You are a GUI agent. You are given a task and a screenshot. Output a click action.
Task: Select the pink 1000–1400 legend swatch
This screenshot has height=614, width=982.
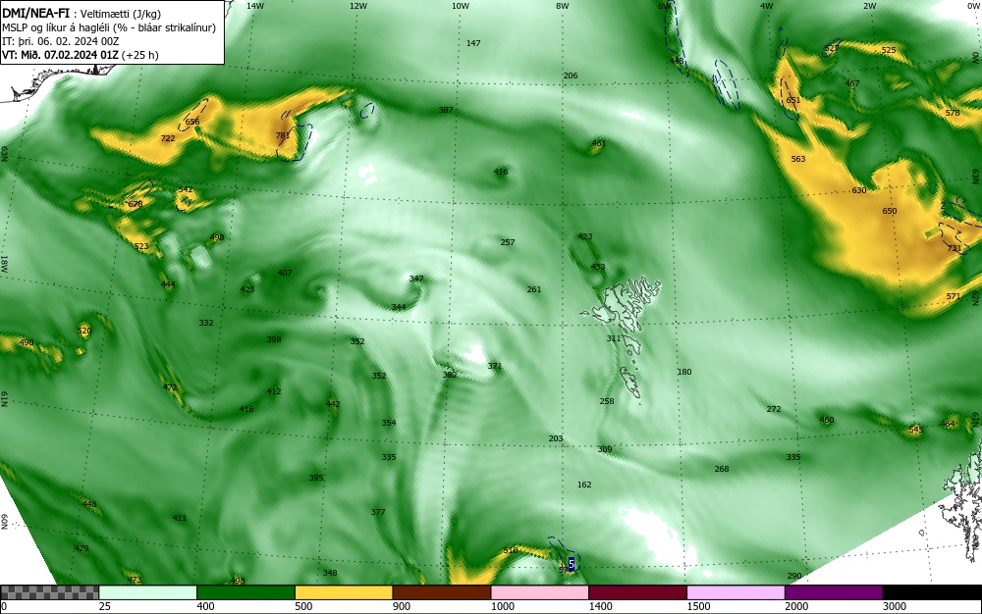pos(540,592)
